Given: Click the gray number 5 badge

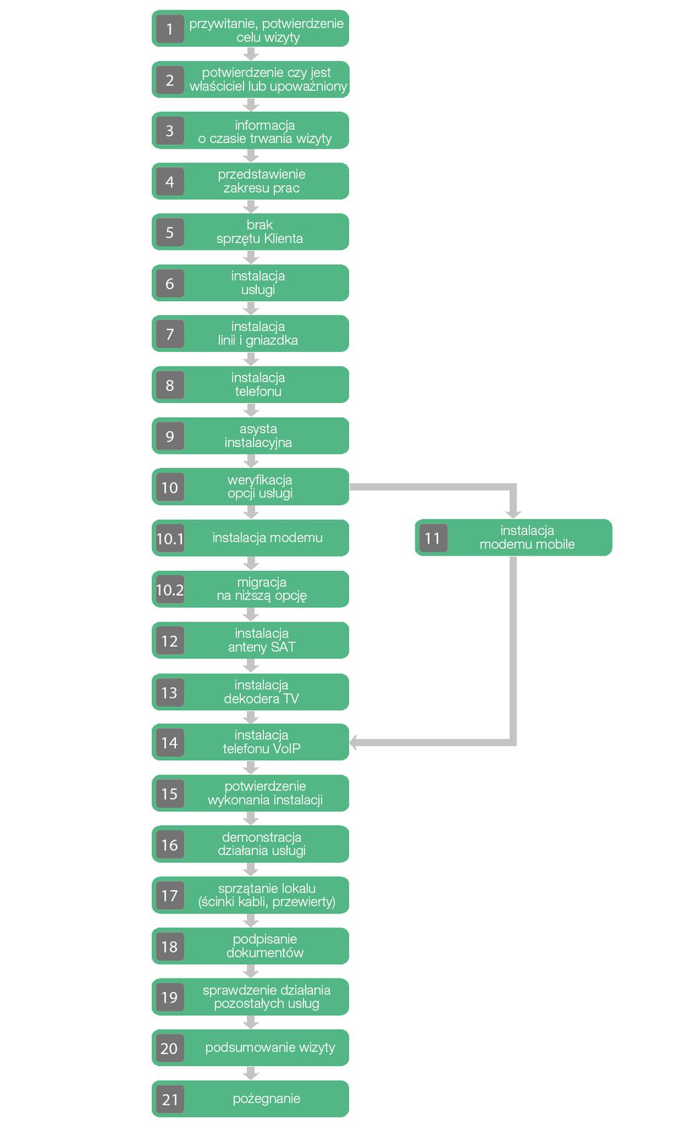Looking at the screenshot, I should pyautogui.click(x=170, y=232).
